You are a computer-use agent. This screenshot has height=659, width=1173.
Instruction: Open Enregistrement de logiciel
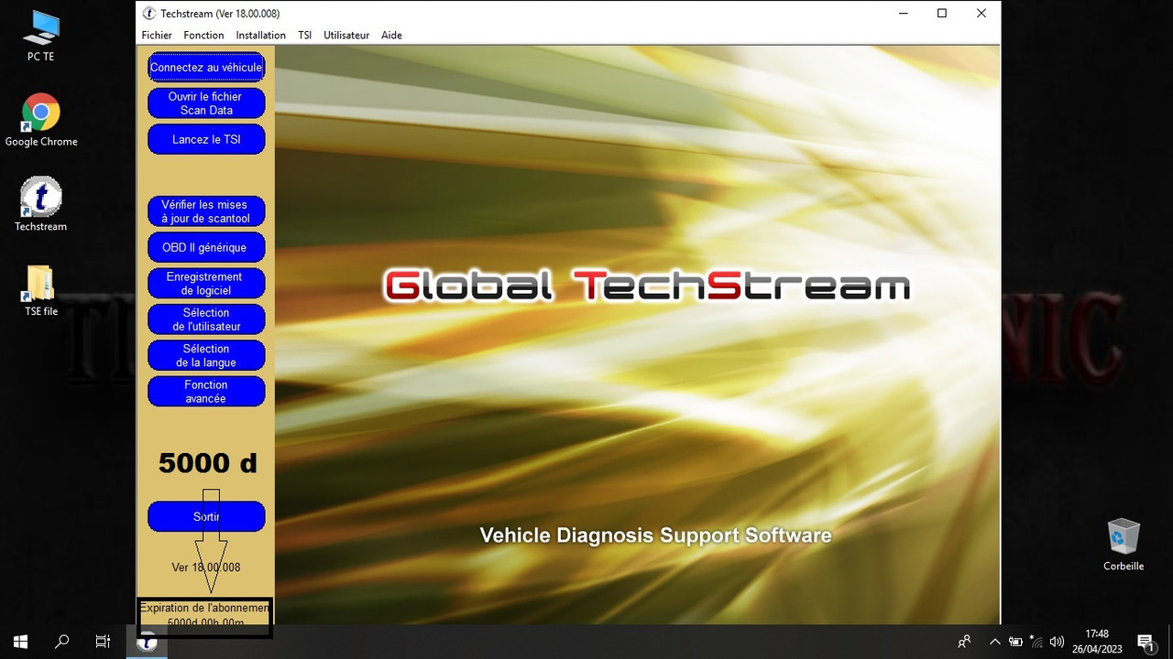(206, 283)
